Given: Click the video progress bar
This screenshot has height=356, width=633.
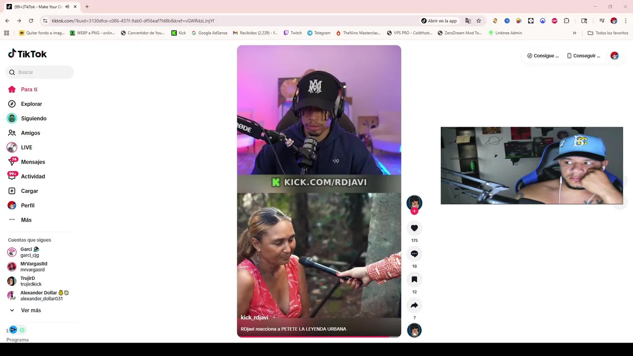Looking at the screenshot, I should point(319,337).
